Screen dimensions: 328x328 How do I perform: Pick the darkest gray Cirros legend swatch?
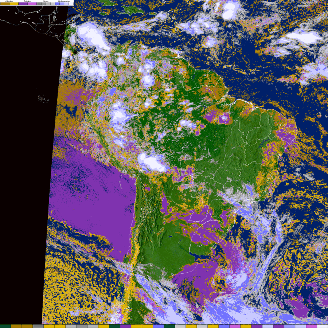tap(39, 4)
